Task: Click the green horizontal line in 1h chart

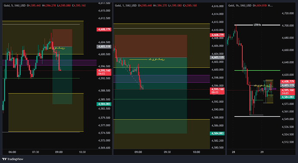Action: [x=257, y=70]
